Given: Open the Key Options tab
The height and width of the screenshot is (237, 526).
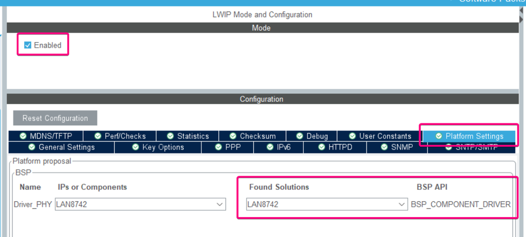Looking at the screenshot, I should tap(157, 147).
